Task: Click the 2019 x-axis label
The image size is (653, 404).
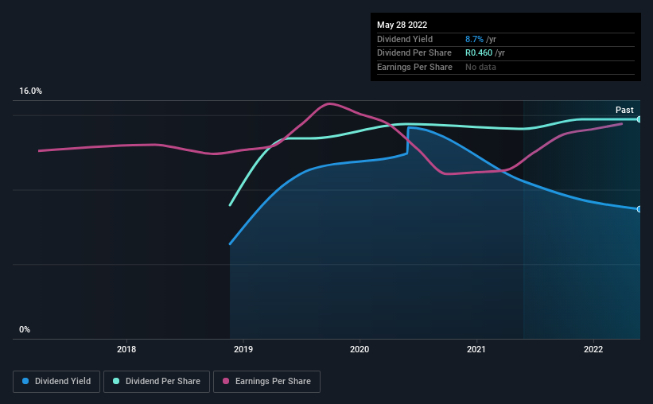Action: (x=243, y=349)
